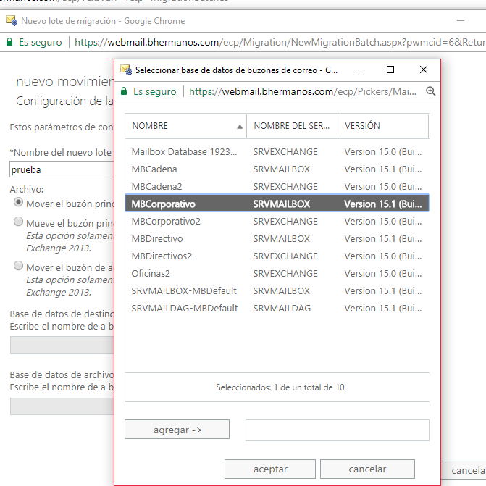The width and height of the screenshot is (486, 486).
Task: Sort by NOMBRE column header
Action: coord(185,126)
